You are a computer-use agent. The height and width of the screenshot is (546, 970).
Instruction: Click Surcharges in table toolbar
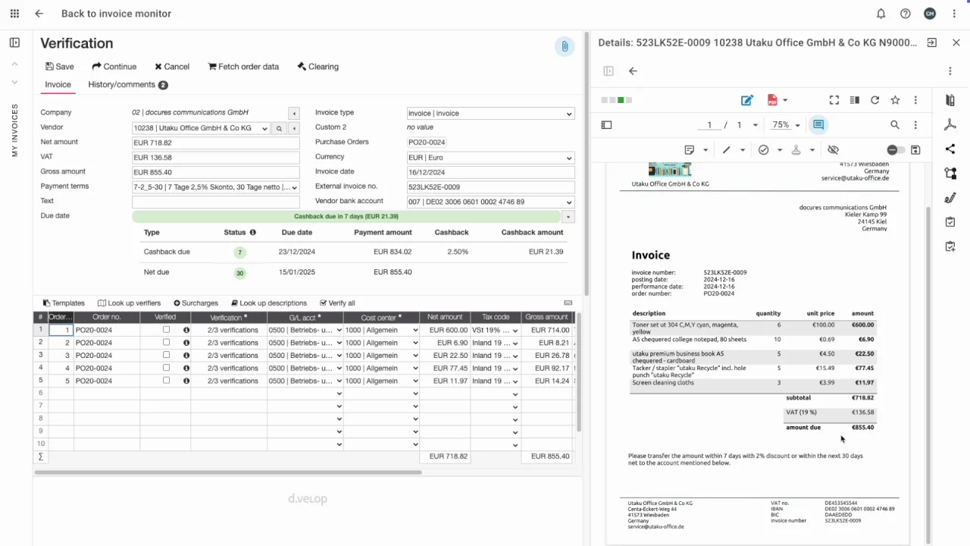[x=196, y=303]
